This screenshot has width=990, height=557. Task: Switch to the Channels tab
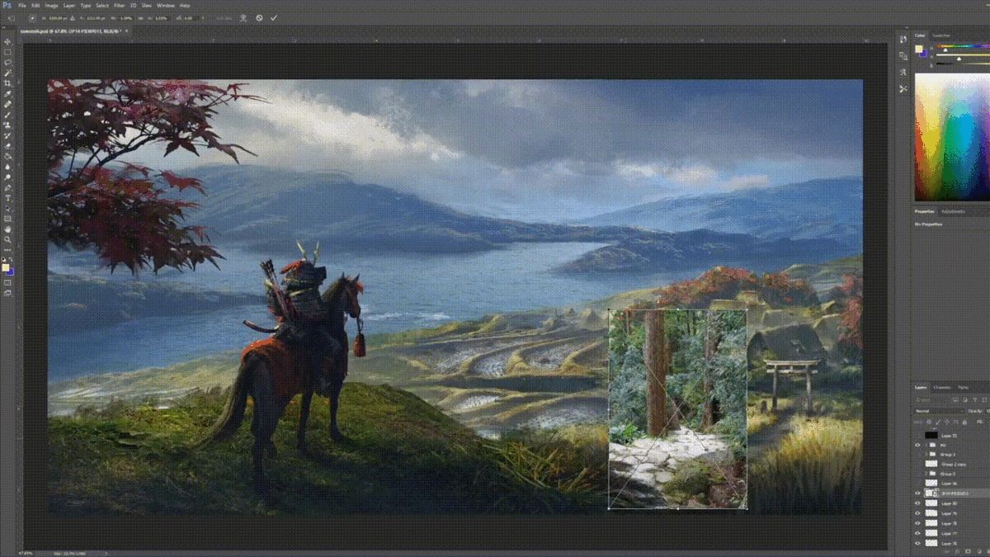coord(942,387)
